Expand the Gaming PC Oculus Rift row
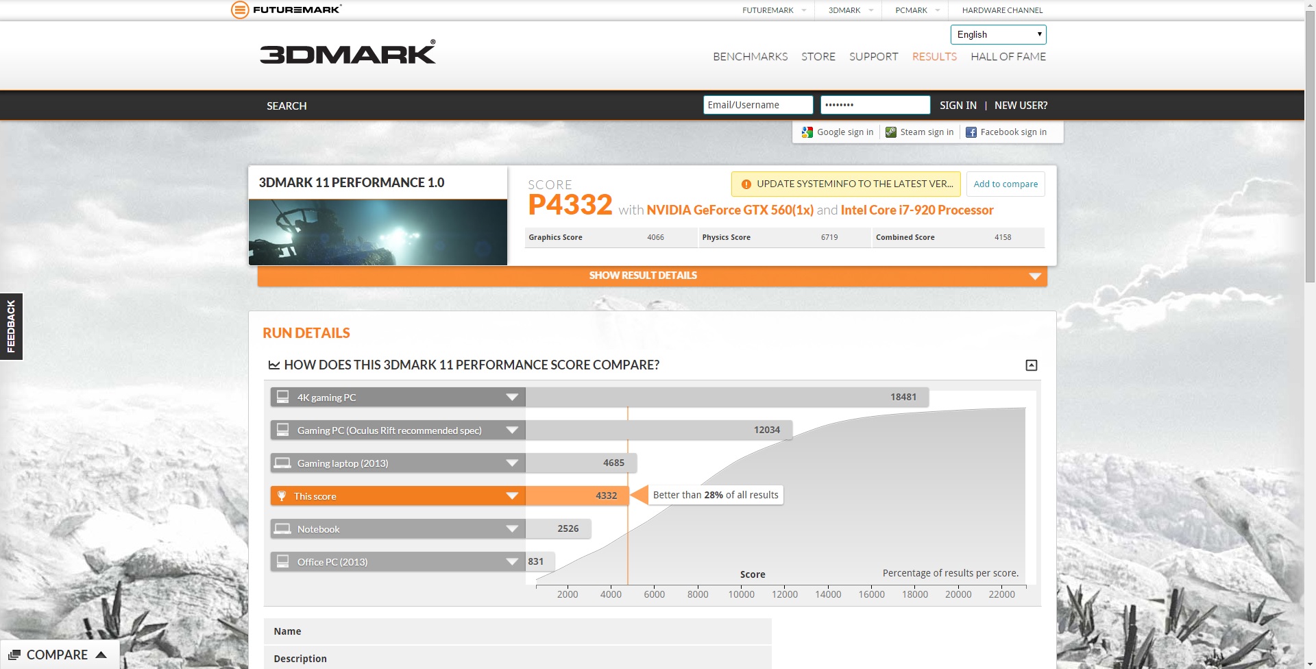This screenshot has height=669, width=1316. point(512,430)
